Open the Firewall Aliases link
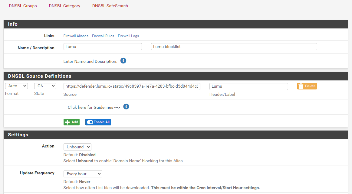 [x=76, y=36]
